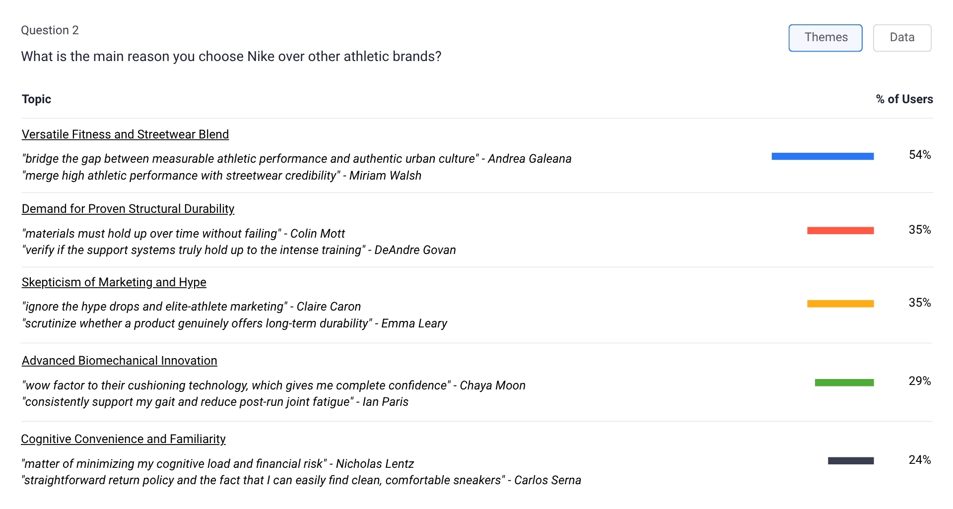Viewport: 953px width, 509px height.
Task: Click the Andrea Galeana quote
Action: (x=296, y=159)
